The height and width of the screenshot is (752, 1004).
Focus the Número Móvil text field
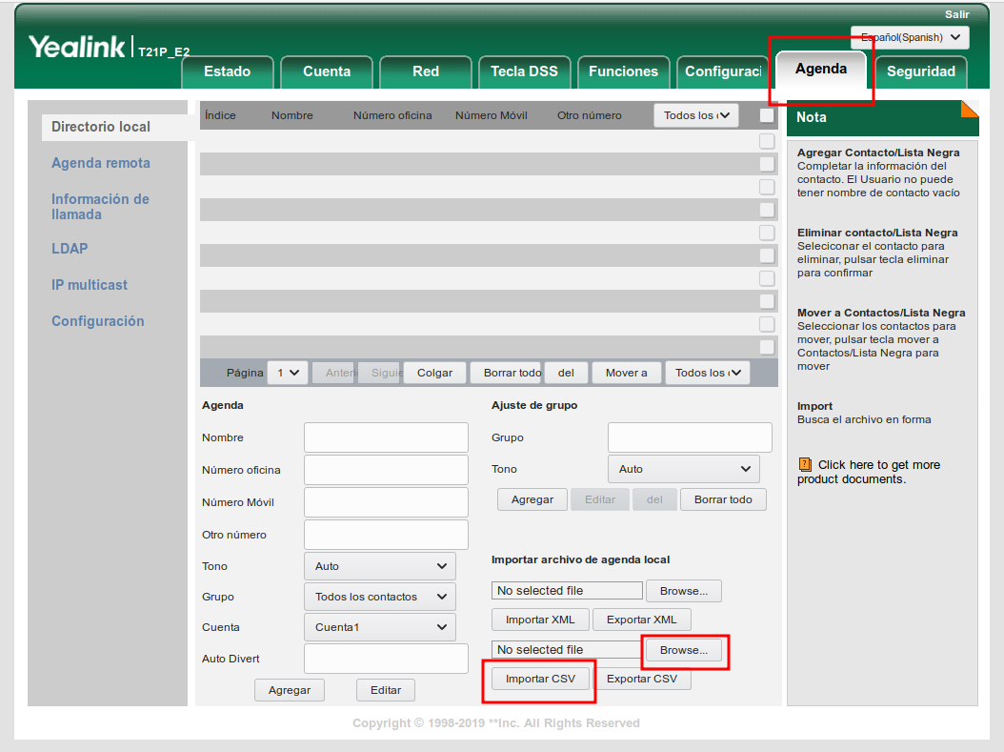[x=386, y=502]
